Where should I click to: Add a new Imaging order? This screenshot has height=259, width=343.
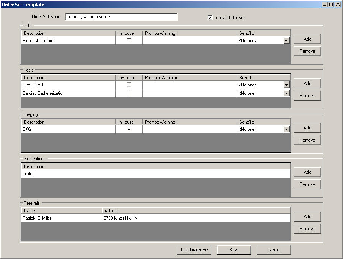pyautogui.click(x=307, y=128)
